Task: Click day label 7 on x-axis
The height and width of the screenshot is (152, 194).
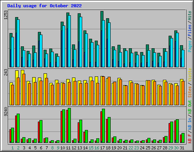Action: (47, 148)
